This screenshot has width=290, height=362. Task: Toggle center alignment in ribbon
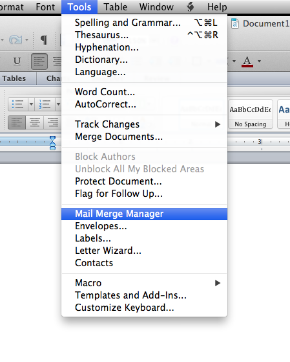[34, 122]
